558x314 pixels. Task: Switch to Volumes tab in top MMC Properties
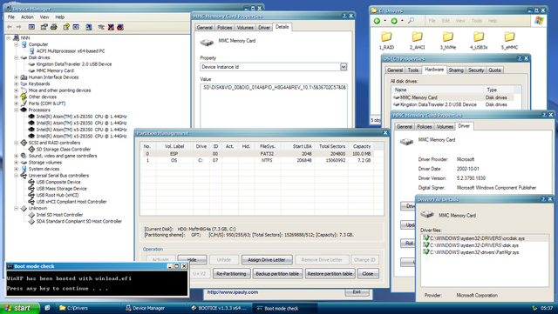click(245, 27)
